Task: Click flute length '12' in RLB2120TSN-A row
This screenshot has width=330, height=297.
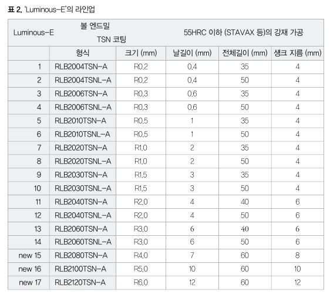Action: click(x=192, y=282)
